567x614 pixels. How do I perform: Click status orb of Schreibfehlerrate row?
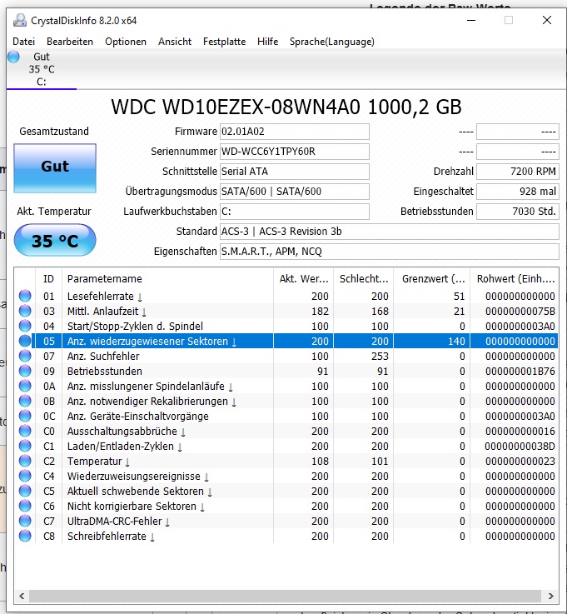click(25, 536)
